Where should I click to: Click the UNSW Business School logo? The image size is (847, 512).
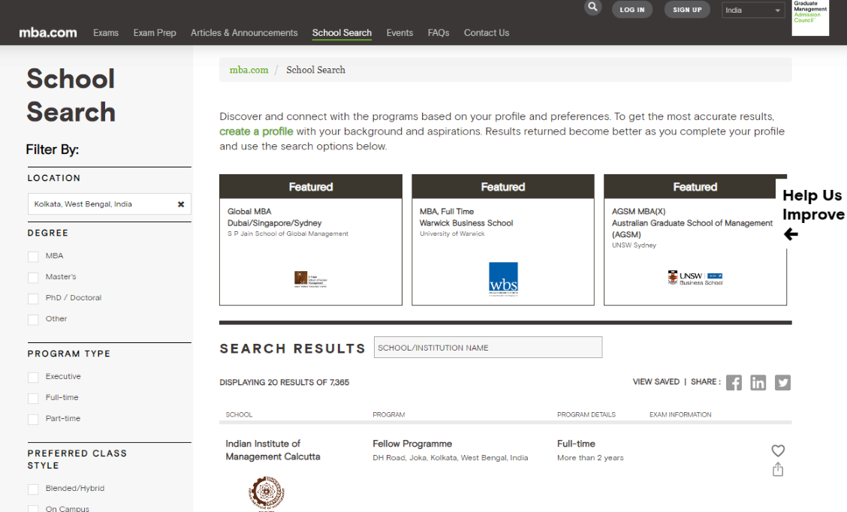click(x=695, y=278)
